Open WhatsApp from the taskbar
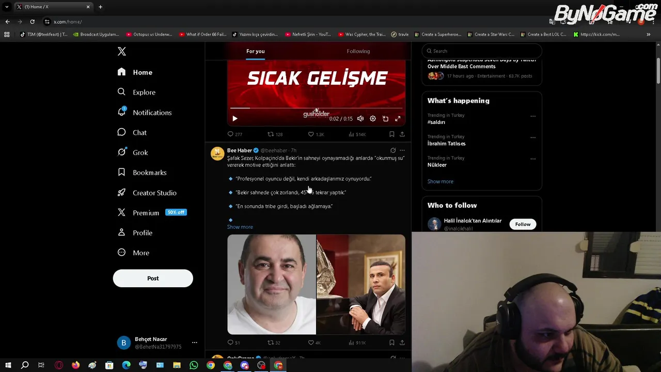 click(194, 365)
